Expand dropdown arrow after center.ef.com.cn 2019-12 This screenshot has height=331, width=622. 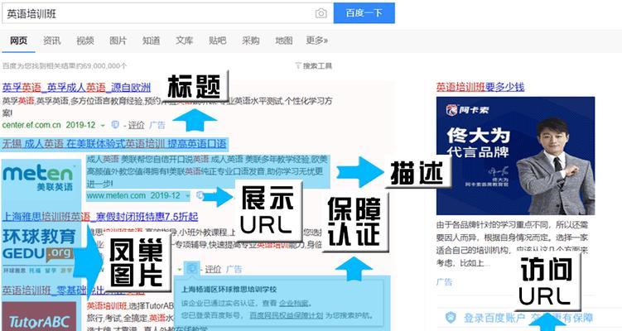[x=103, y=125]
